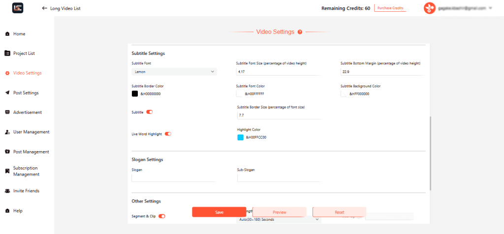Expand the Auto(30~180) Seconds length dropdown
Screen dimensions: 504x234
tap(279, 220)
